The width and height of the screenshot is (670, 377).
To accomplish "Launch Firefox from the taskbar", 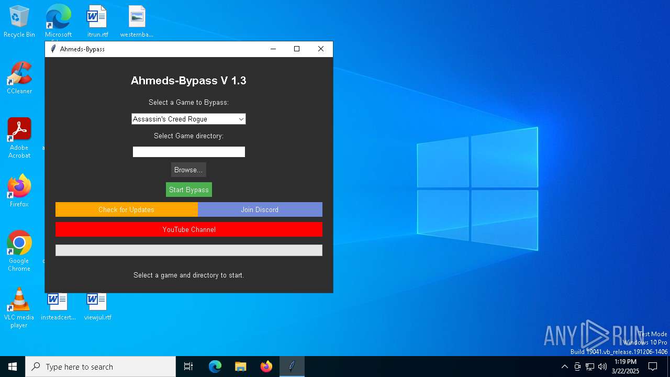I will tap(266, 367).
